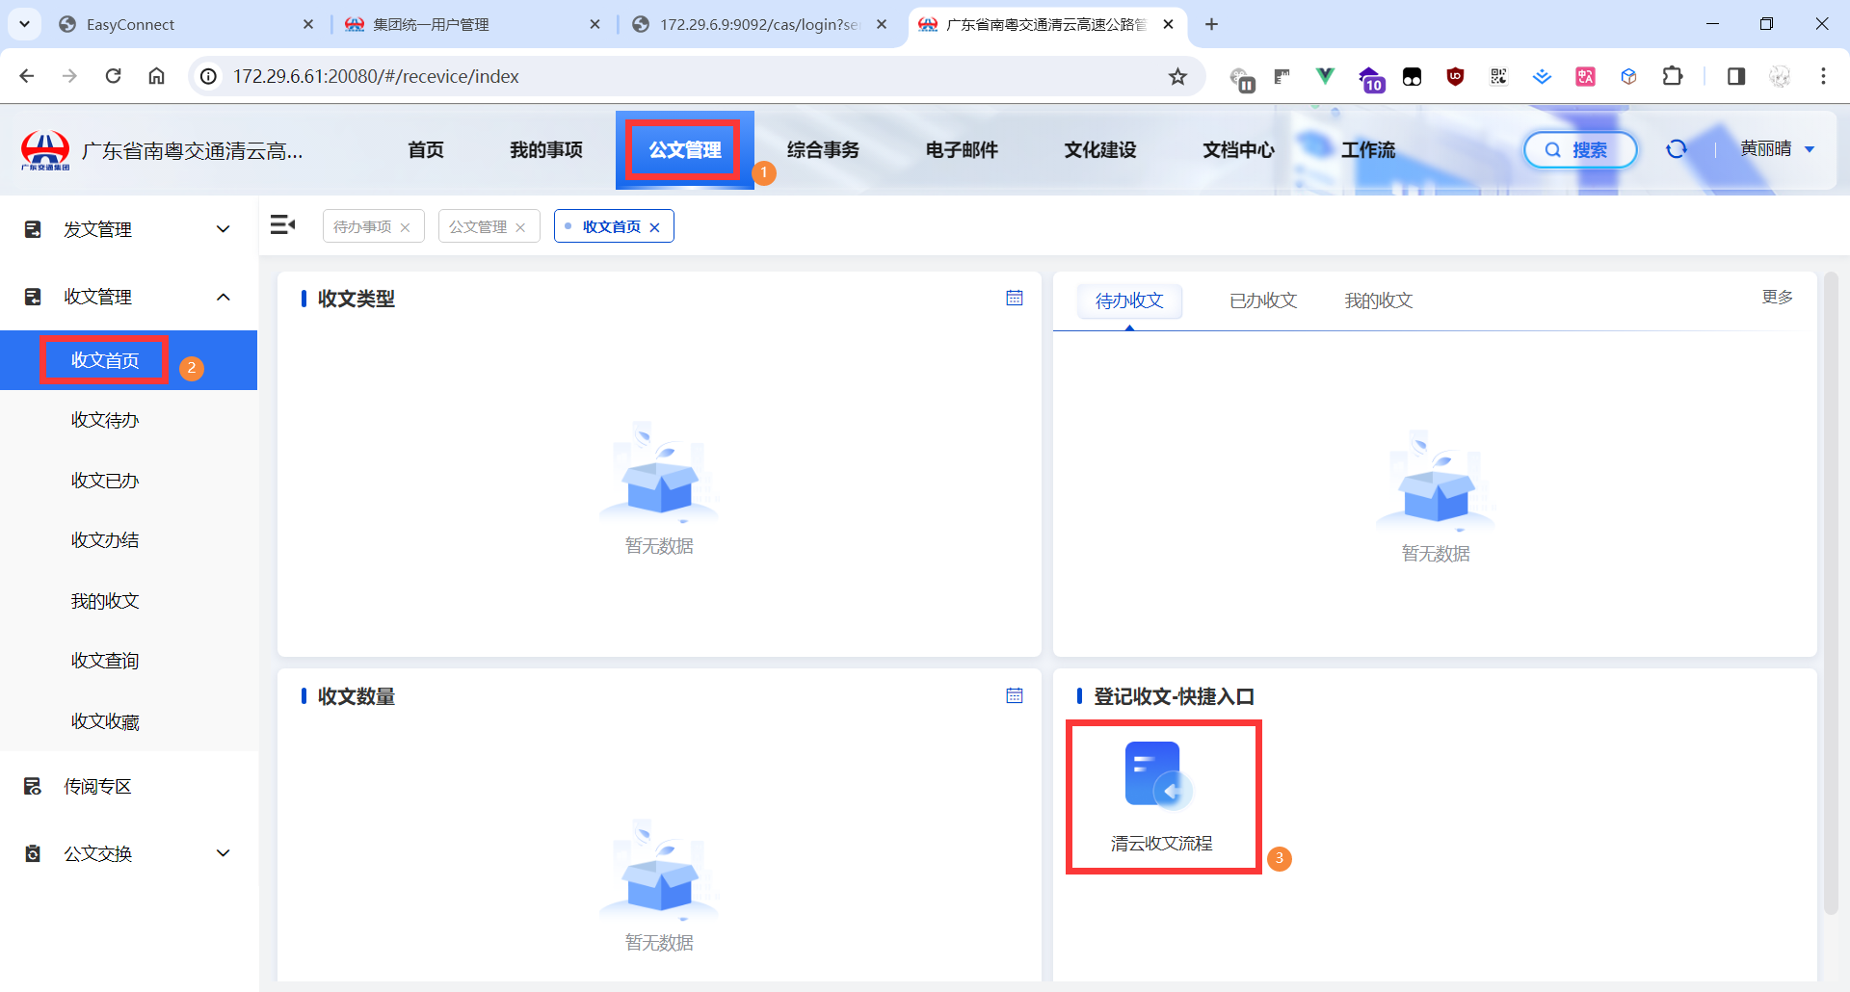Click the refresh icon beside the search button
This screenshot has height=992, width=1850.
click(x=1677, y=149)
